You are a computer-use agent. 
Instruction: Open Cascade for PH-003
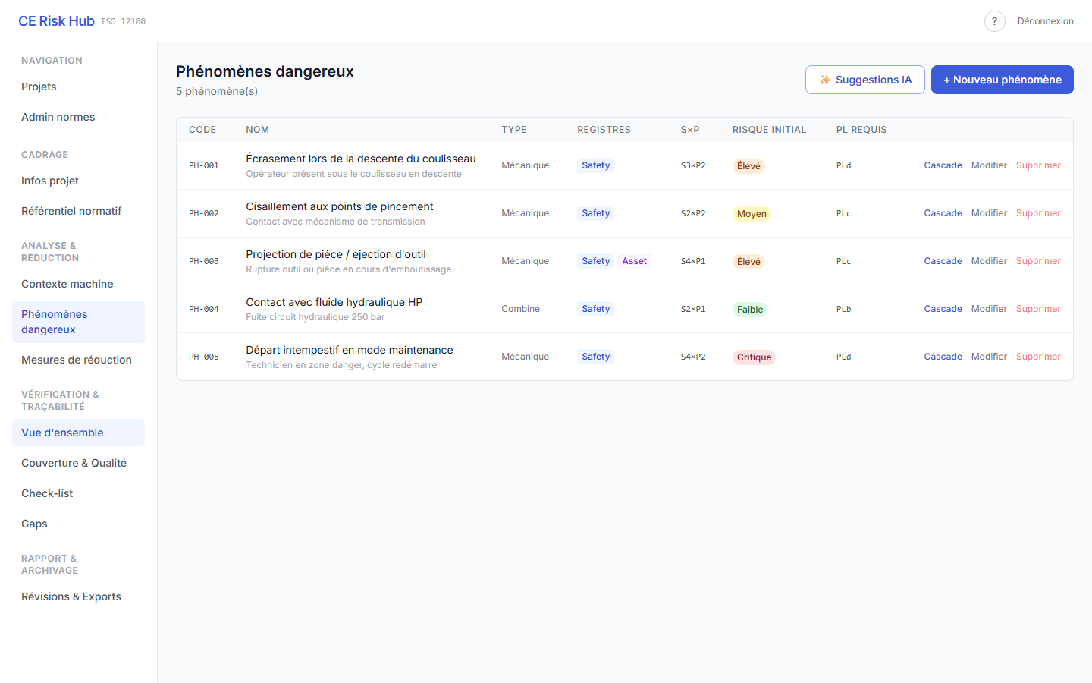pyautogui.click(x=943, y=261)
